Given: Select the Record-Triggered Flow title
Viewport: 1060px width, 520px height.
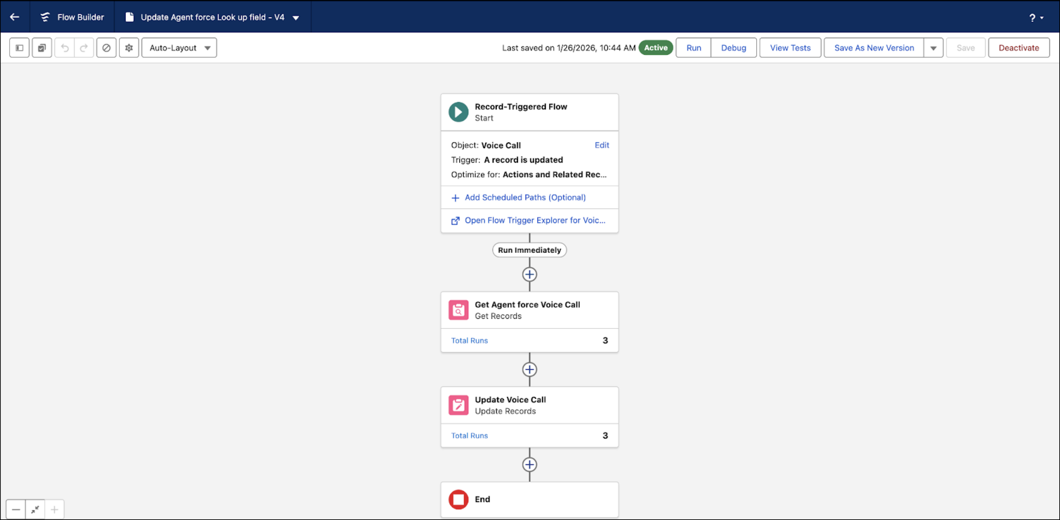Looking at the screenshot, I should coord(521,107).
